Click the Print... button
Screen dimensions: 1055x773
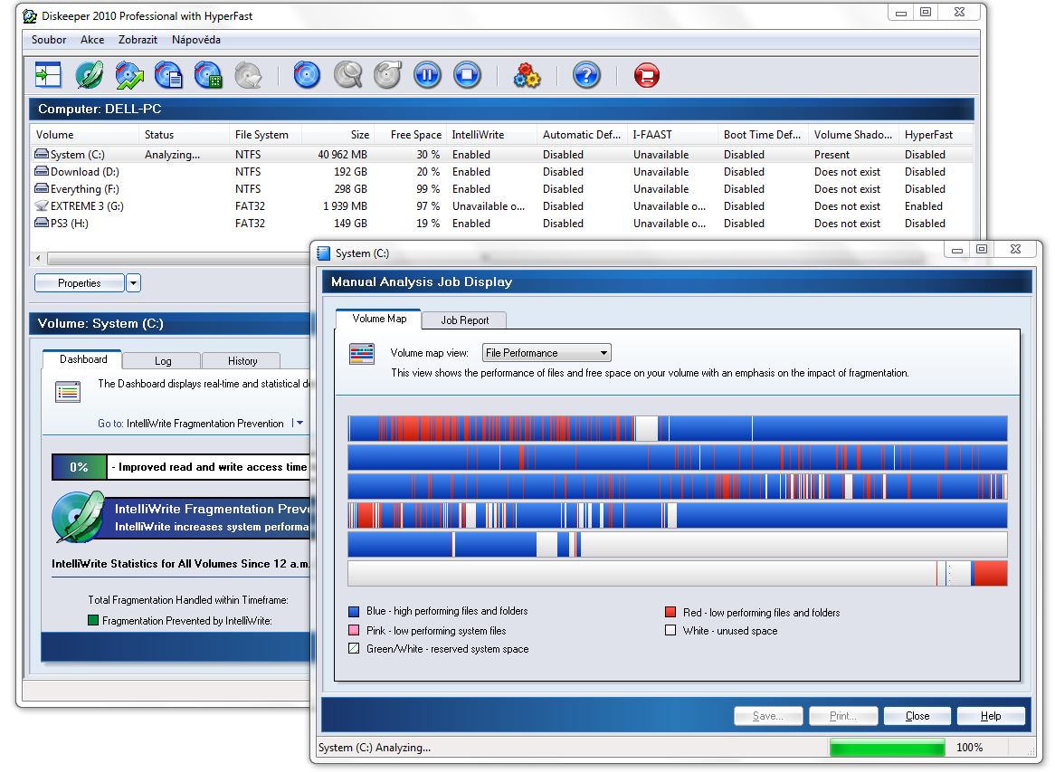843,716
